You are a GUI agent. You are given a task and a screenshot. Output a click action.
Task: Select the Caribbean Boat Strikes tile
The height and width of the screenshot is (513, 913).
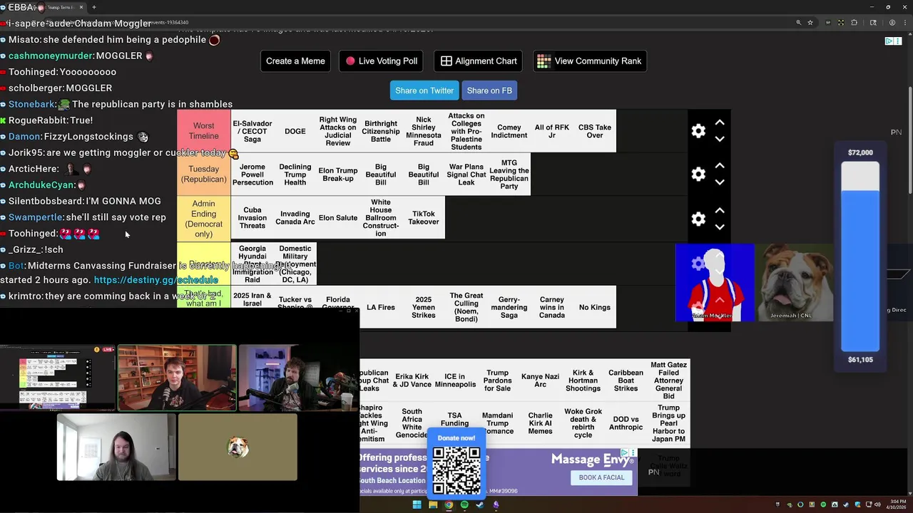(626, 380)
